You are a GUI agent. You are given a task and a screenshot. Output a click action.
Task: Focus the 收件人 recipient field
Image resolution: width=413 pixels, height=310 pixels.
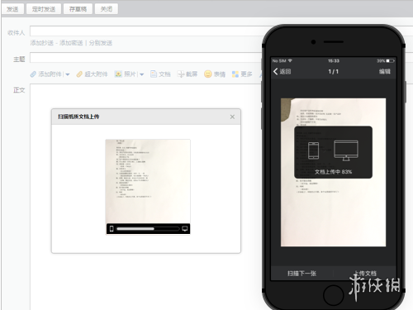point(147,31)
